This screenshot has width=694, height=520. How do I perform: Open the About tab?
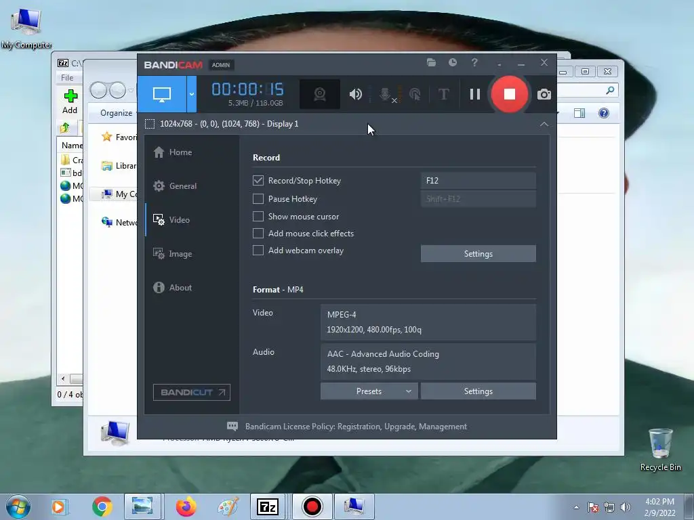[x=173, y=287]
